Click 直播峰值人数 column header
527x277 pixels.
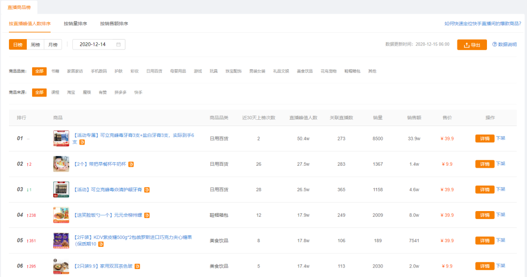tap(303, 118)
